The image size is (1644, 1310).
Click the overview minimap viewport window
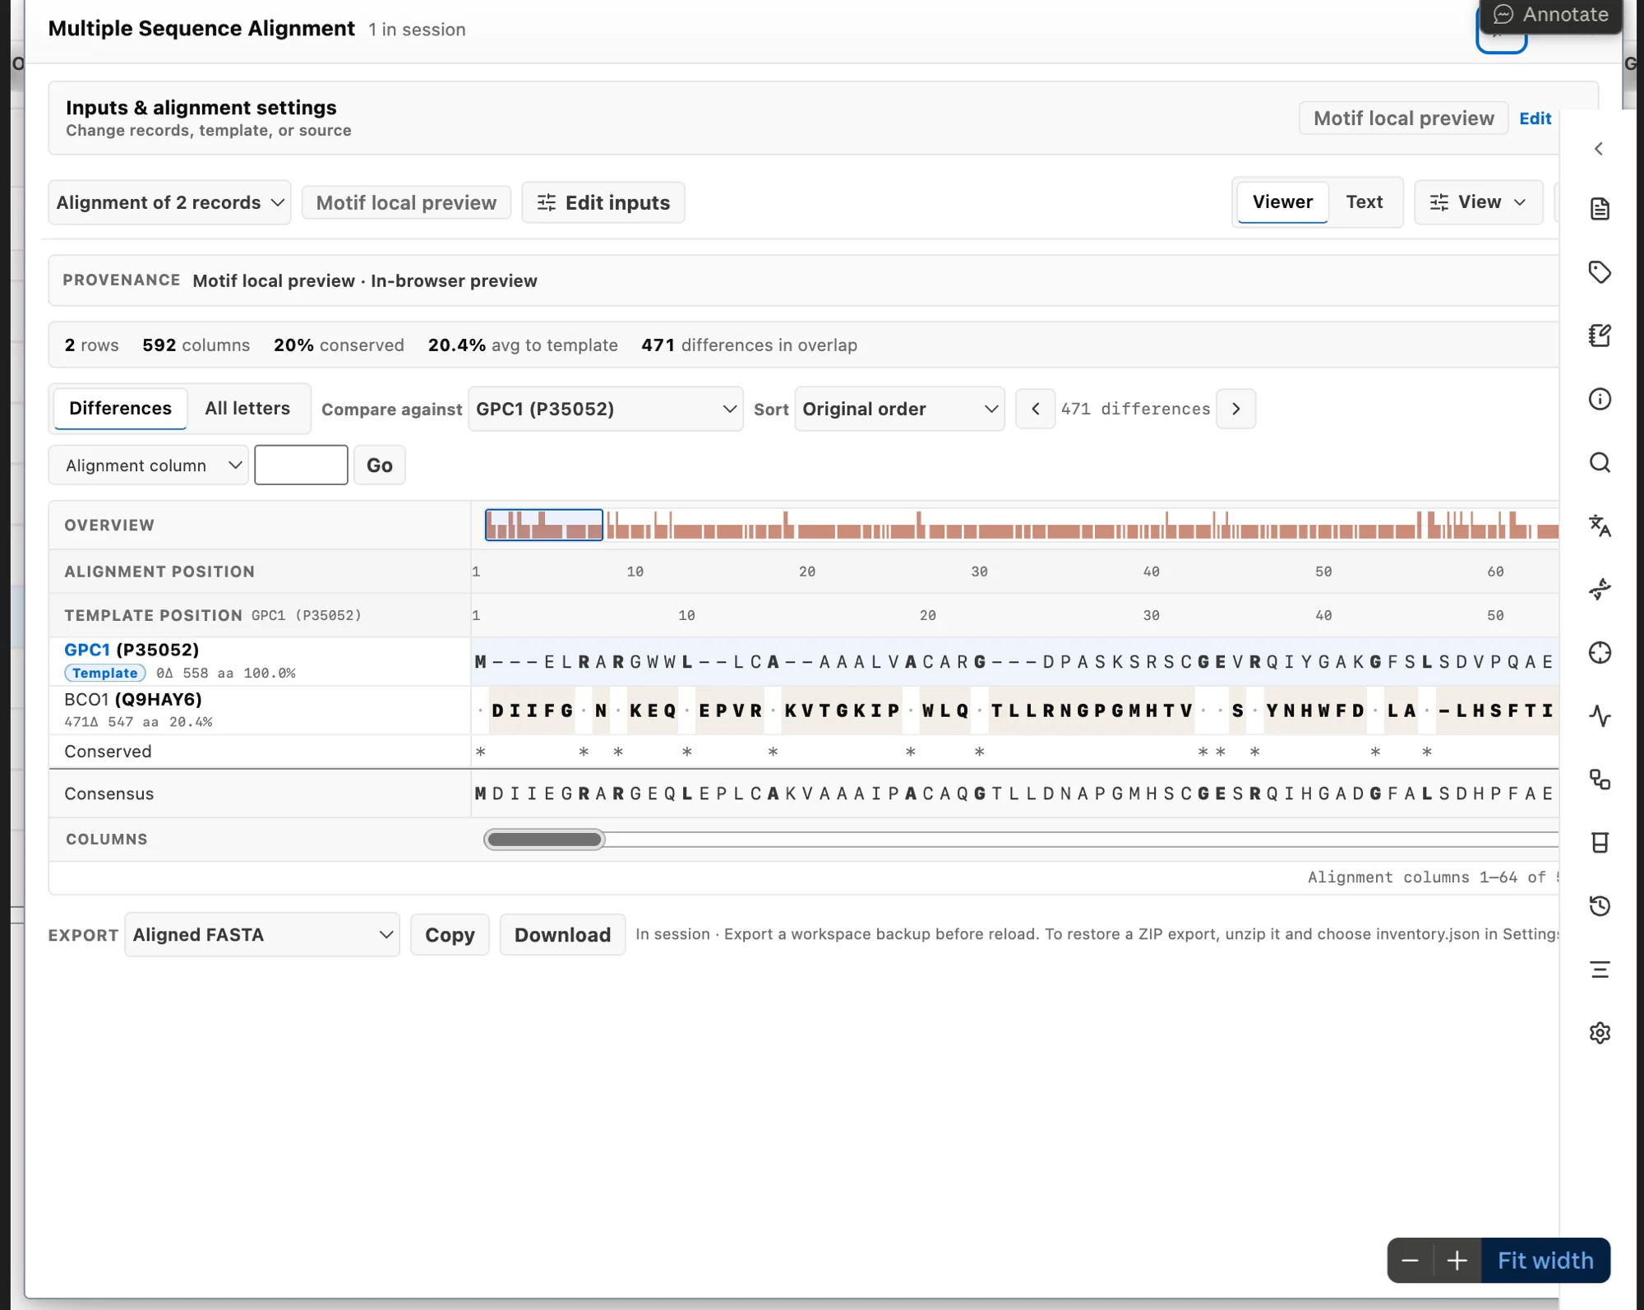[x=544, y=525]
